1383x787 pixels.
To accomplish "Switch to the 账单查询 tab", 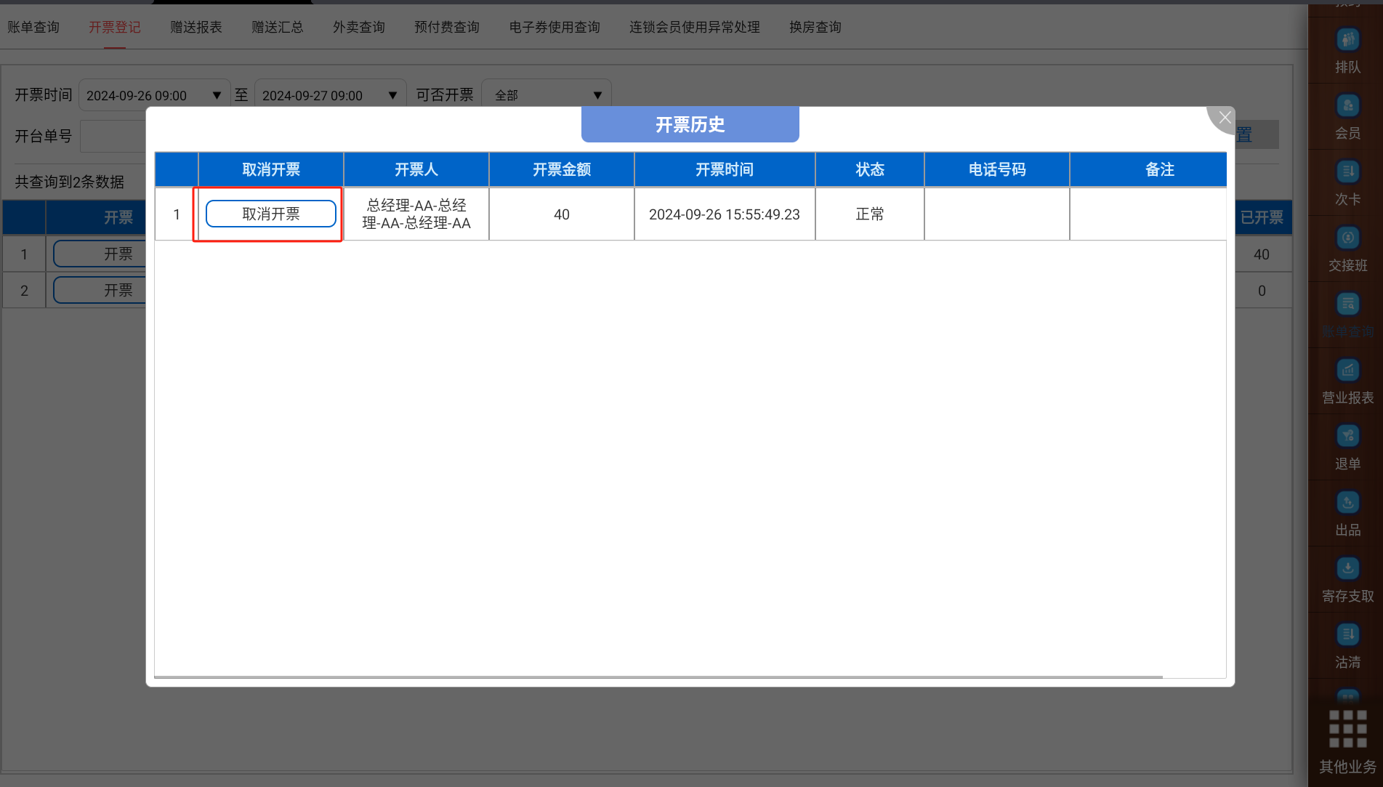I will (x=33, y=27).
